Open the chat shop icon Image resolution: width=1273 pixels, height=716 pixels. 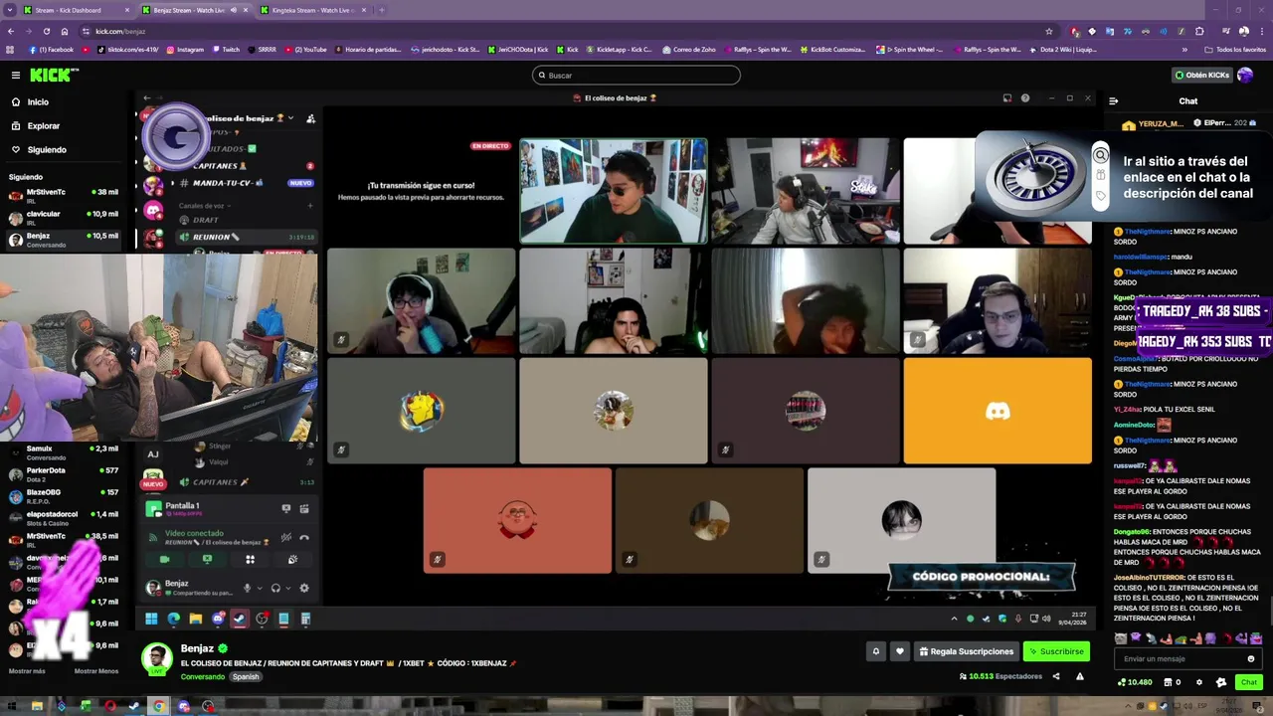pyautogui.click(x=1173, y=682)
